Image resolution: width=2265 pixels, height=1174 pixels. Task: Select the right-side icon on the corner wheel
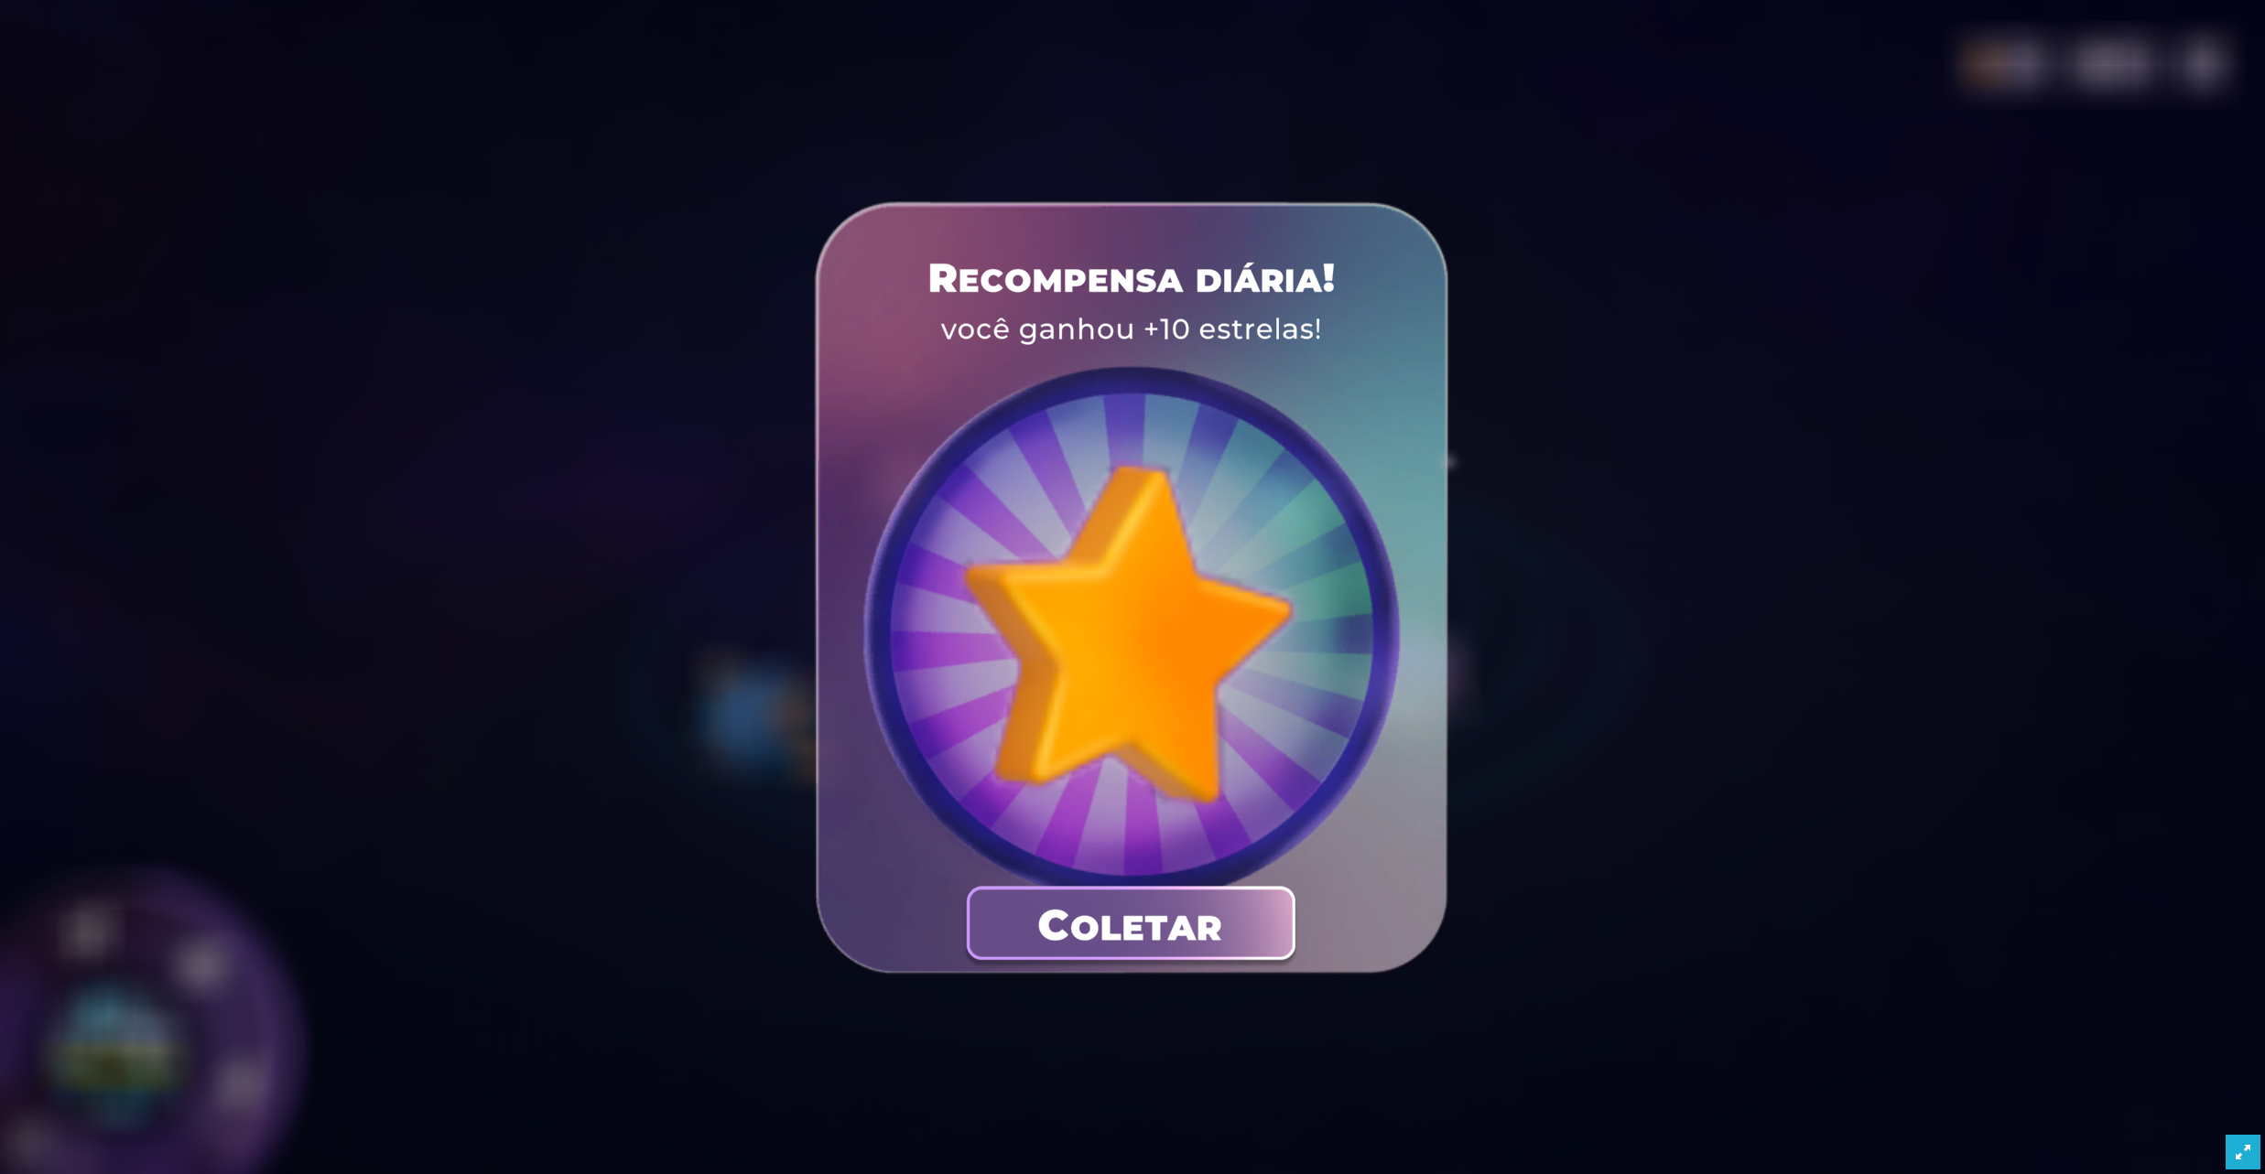243,1083
